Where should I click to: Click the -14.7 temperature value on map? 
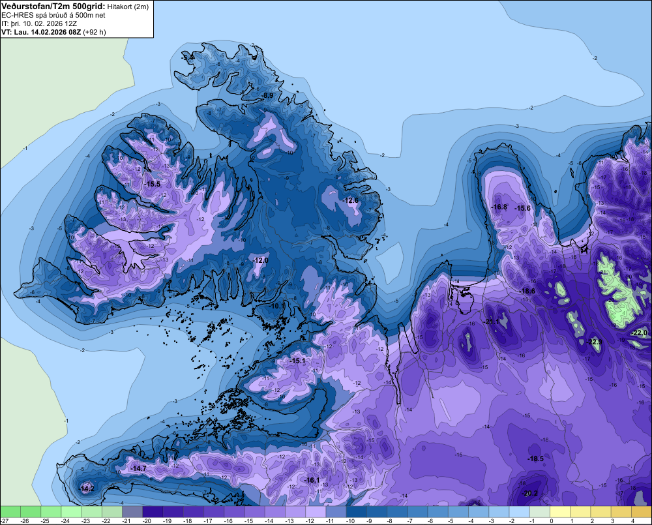(138, 468)
